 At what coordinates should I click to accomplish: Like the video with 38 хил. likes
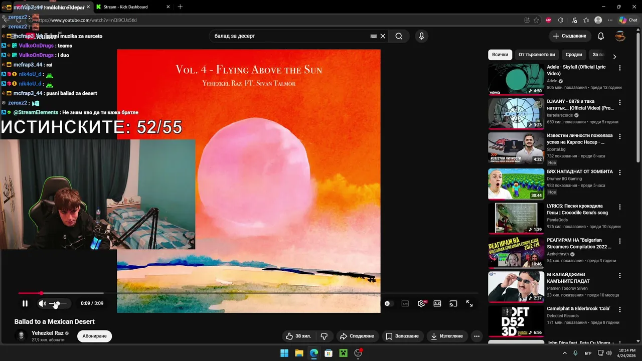[298, 336]
